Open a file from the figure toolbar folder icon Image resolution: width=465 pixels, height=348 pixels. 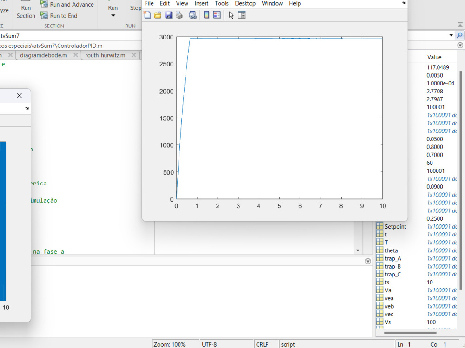coord(158,15)
